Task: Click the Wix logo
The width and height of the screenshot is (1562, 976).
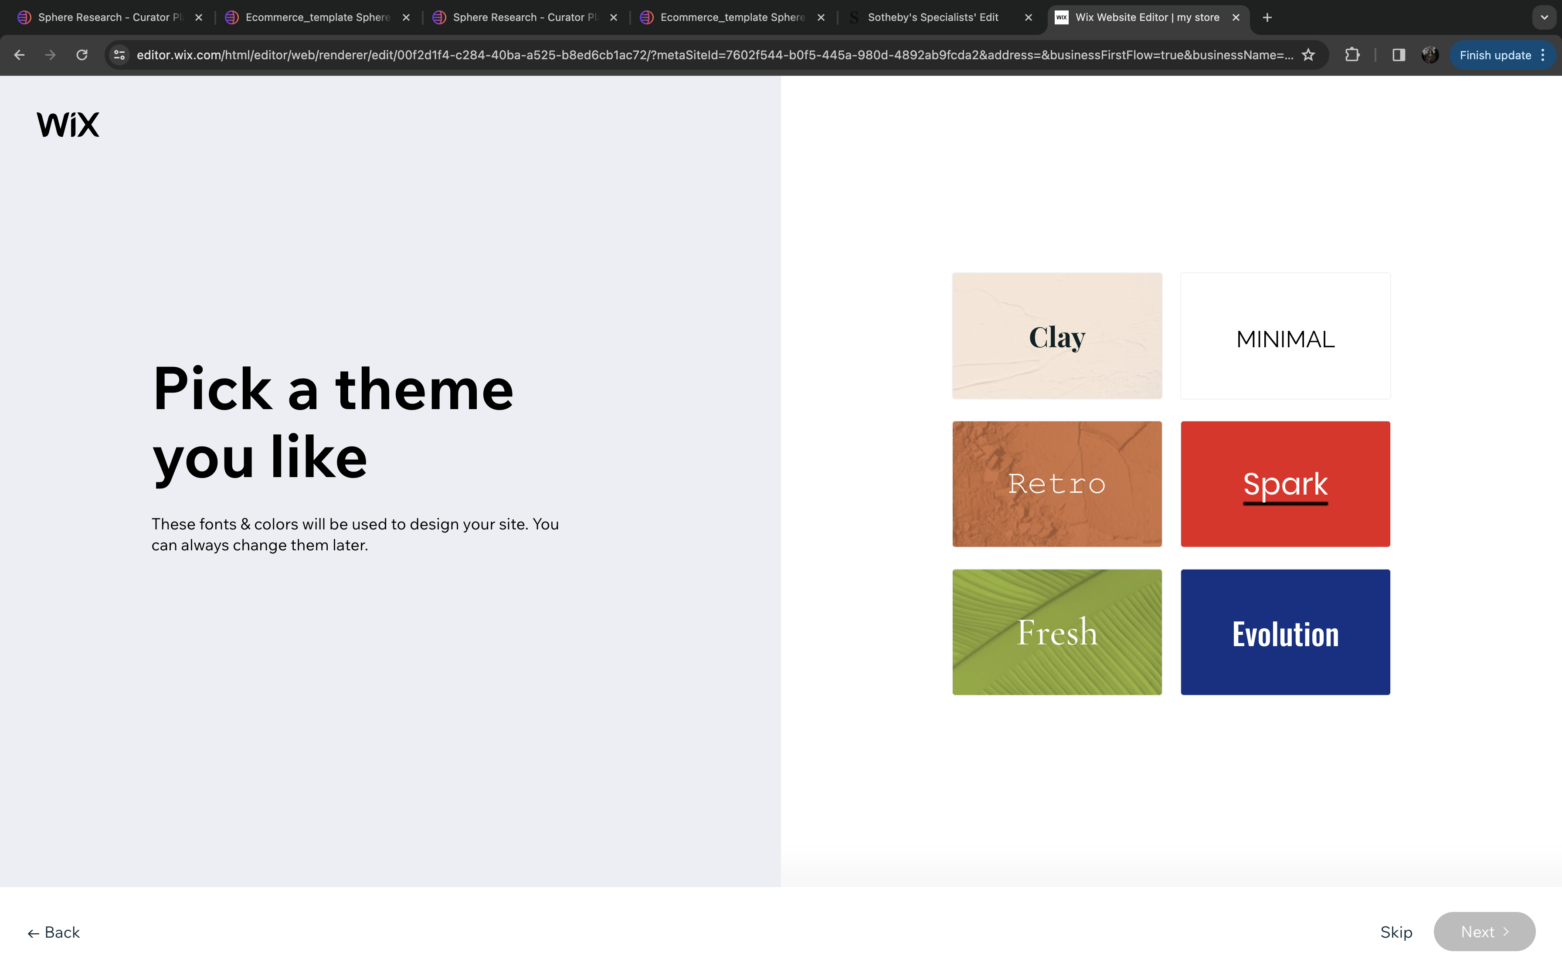Action: [x=68, y=125]
